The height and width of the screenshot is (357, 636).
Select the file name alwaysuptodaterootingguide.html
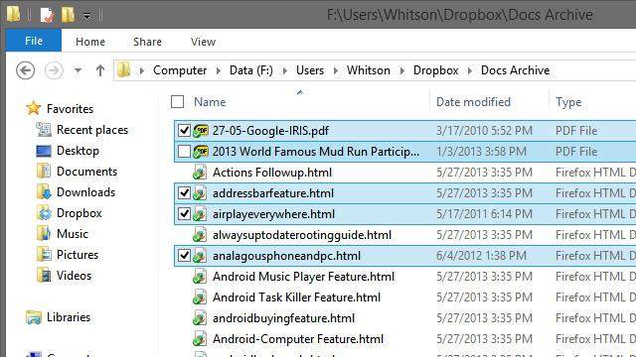pos(302,235)
